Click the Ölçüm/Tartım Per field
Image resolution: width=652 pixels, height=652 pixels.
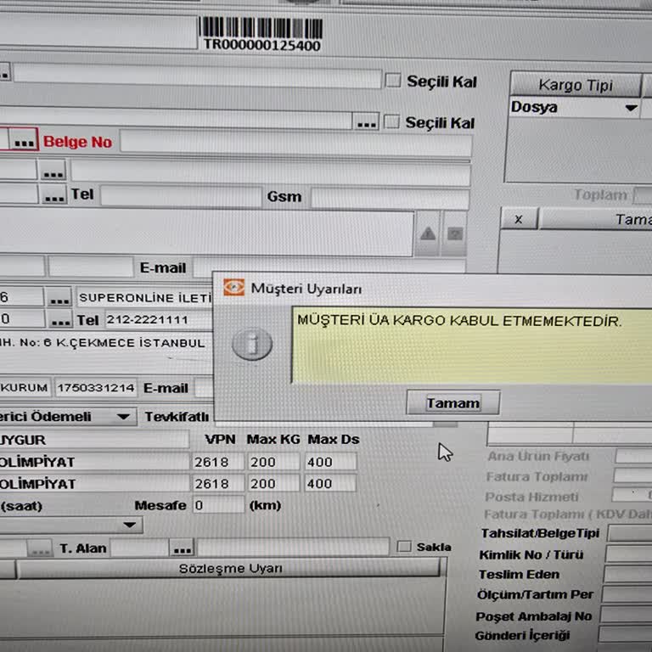pos(627,594)
